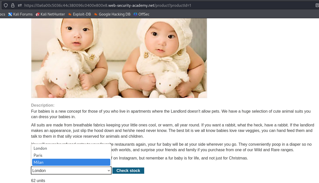Click the address bar URL text
The width and height of the screenshot is (319, 183).
108,5
